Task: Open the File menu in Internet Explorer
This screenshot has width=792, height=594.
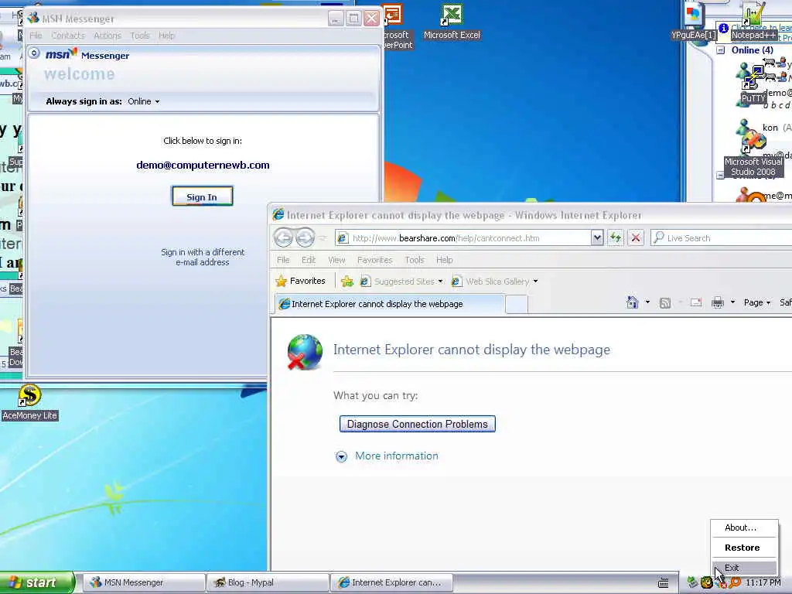Action: (283, 260)
